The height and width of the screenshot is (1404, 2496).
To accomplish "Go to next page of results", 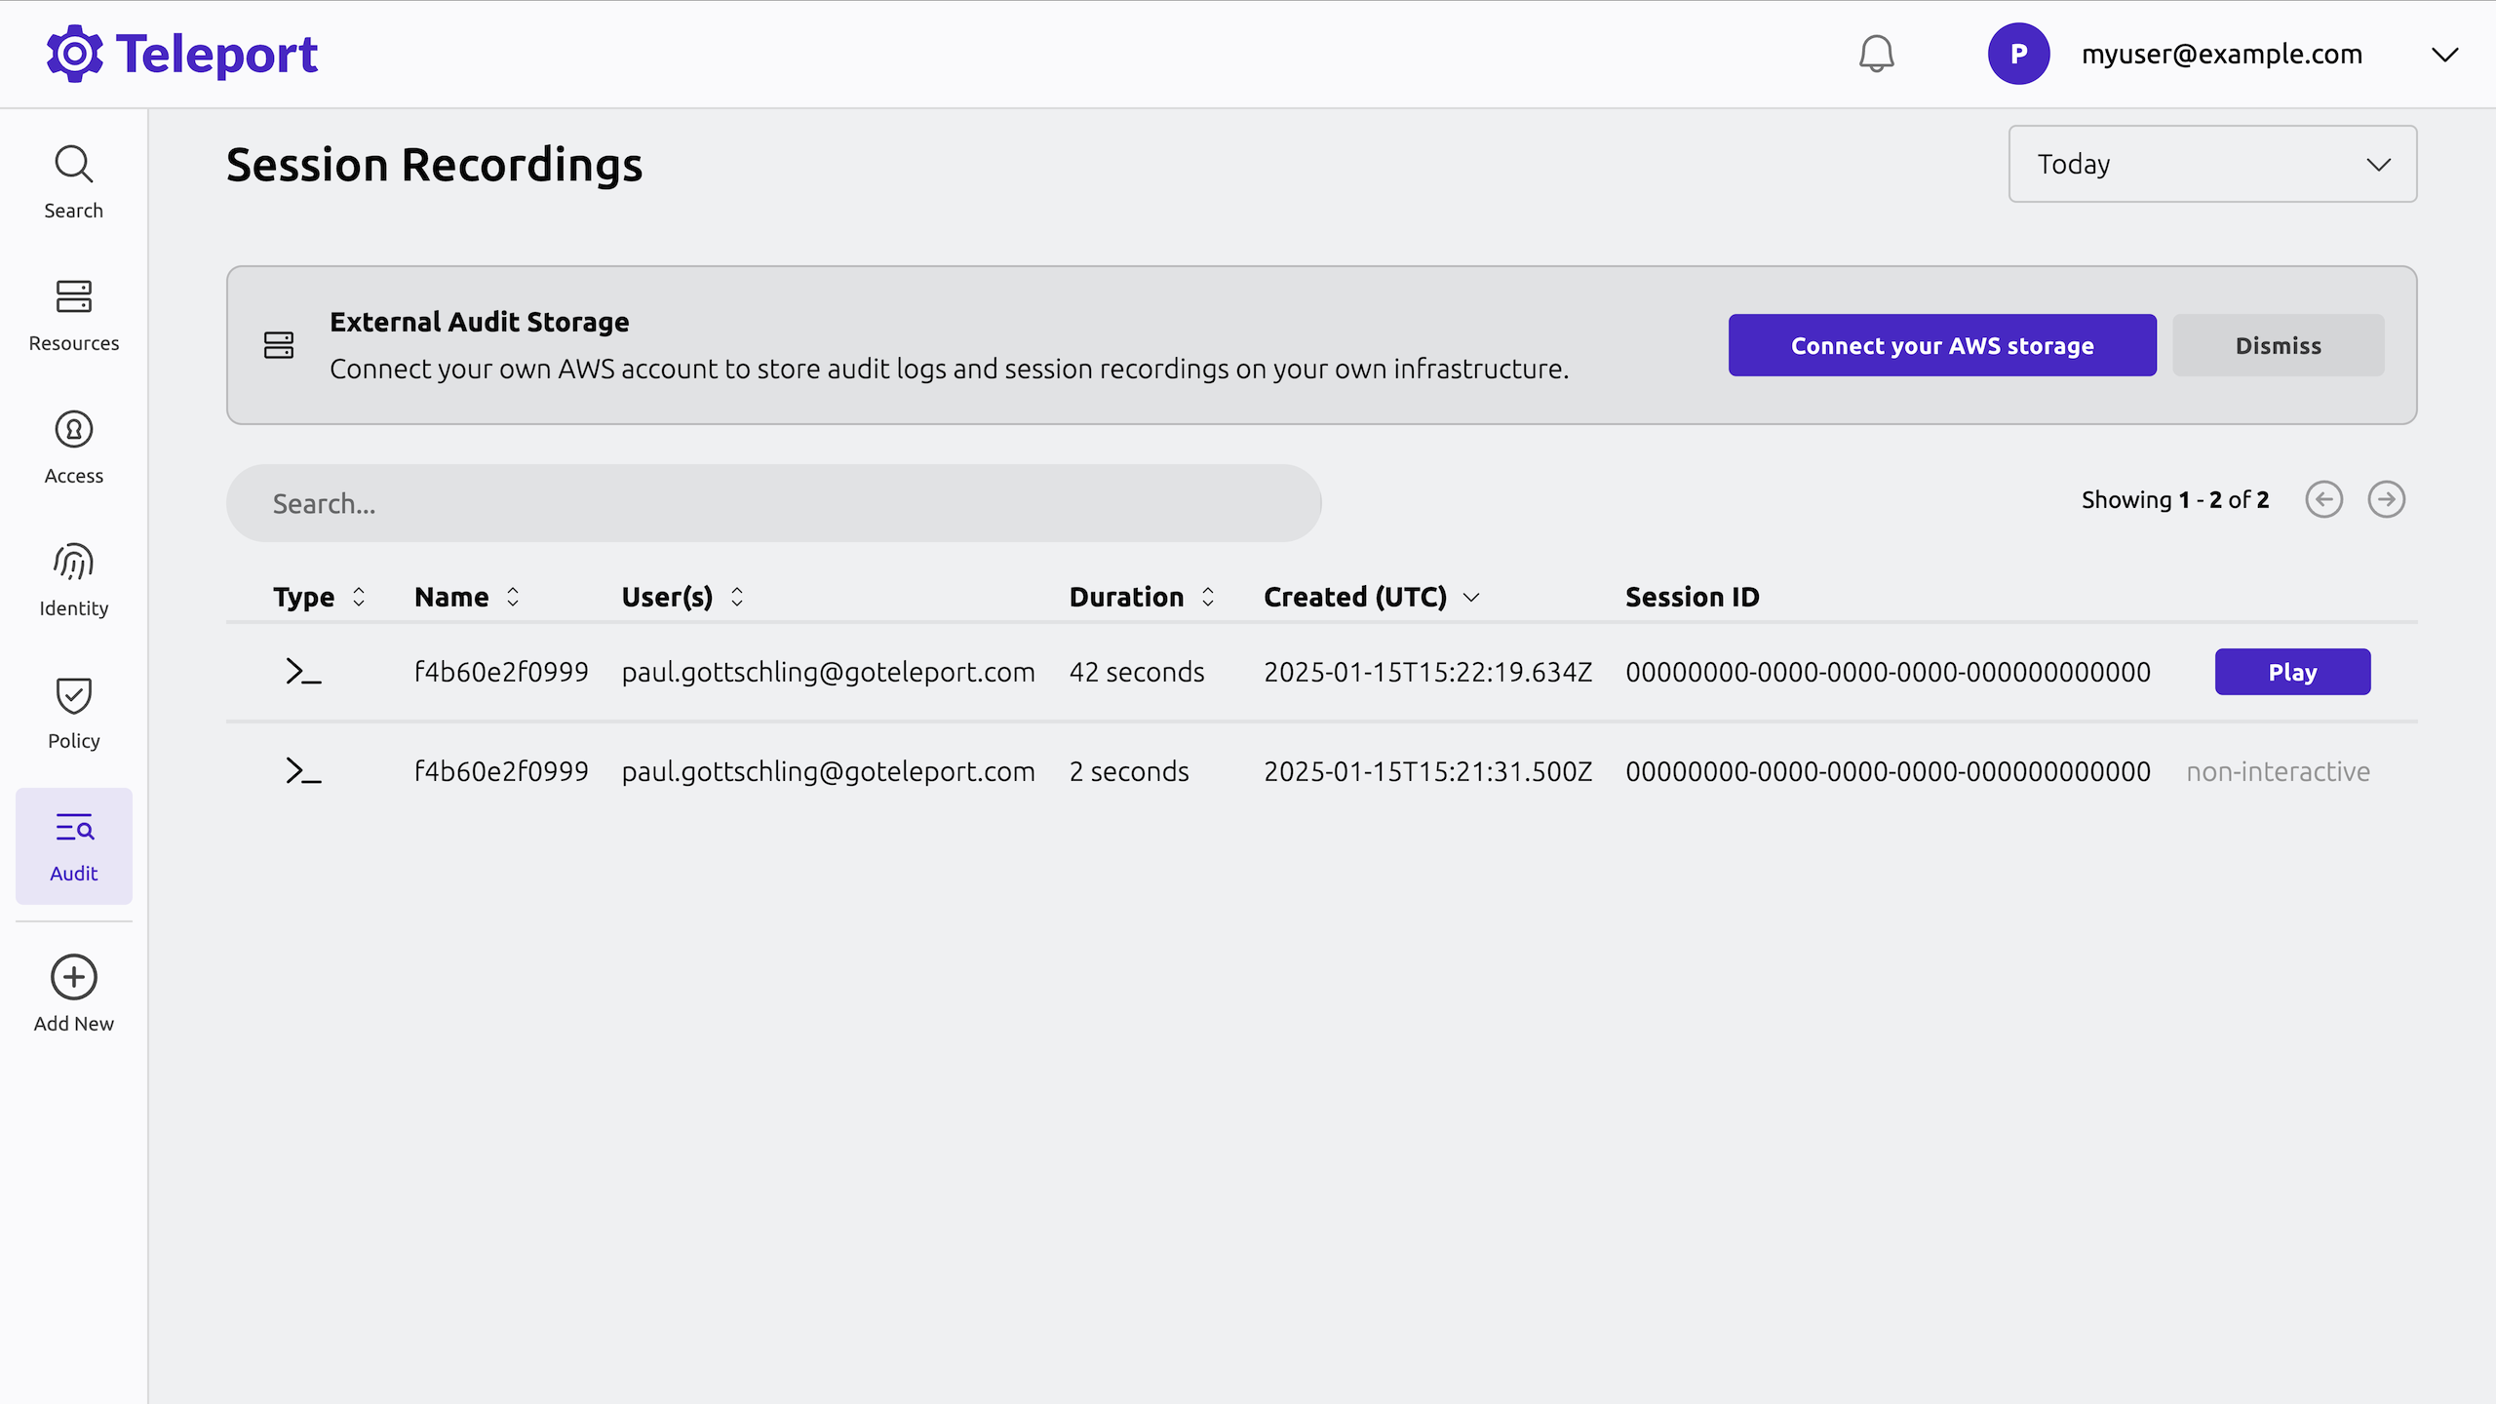I will (2386, 499).
